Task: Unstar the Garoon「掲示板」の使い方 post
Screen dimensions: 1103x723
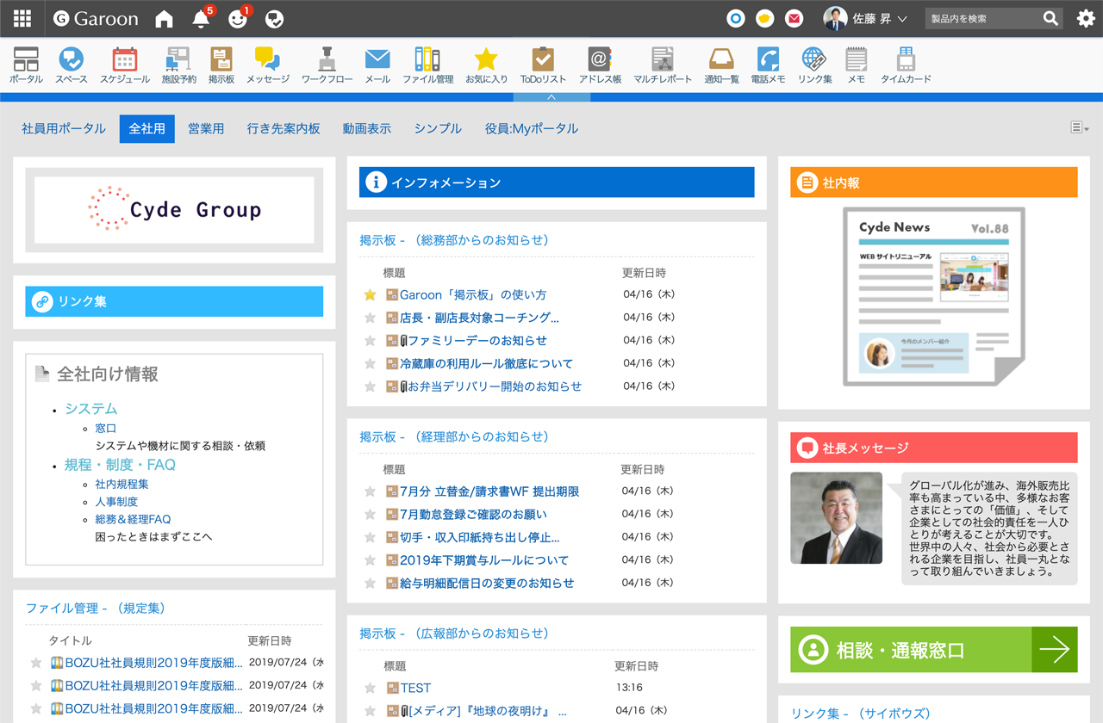Action: pos(370,294)
